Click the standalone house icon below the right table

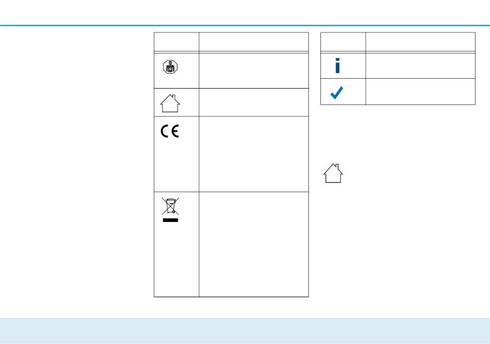click(x=333, y=173)
